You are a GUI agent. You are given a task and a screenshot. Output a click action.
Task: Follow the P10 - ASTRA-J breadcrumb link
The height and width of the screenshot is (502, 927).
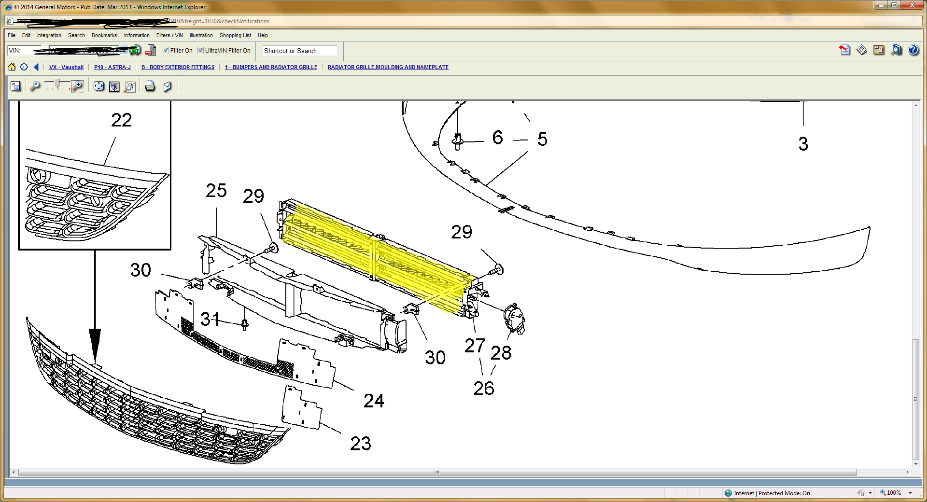pyautogui.click(x=112, y=67)
